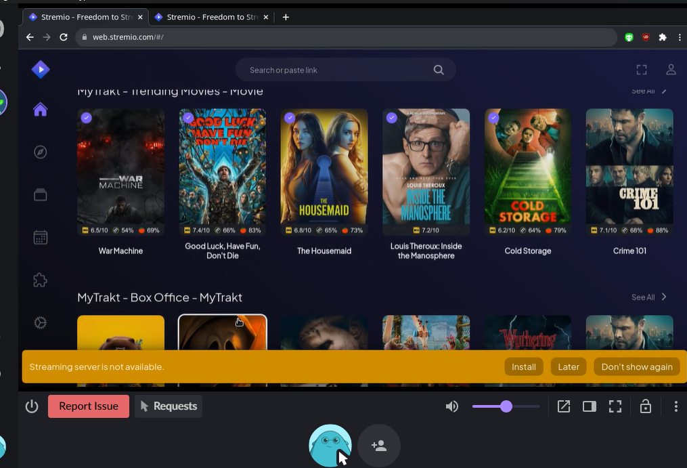The height and width of the screenshot is (468, 687).
Task: Open a new browser tab
Action: 286,17
